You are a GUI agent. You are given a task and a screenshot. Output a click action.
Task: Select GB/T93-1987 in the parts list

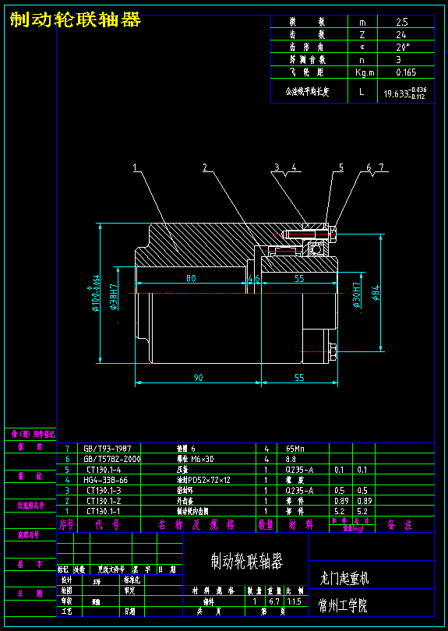pos(107,448)
